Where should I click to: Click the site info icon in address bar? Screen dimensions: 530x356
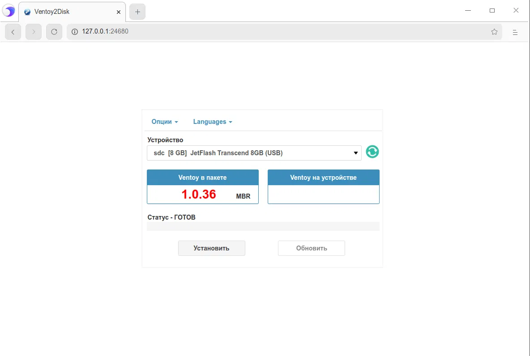click(75, 32)
